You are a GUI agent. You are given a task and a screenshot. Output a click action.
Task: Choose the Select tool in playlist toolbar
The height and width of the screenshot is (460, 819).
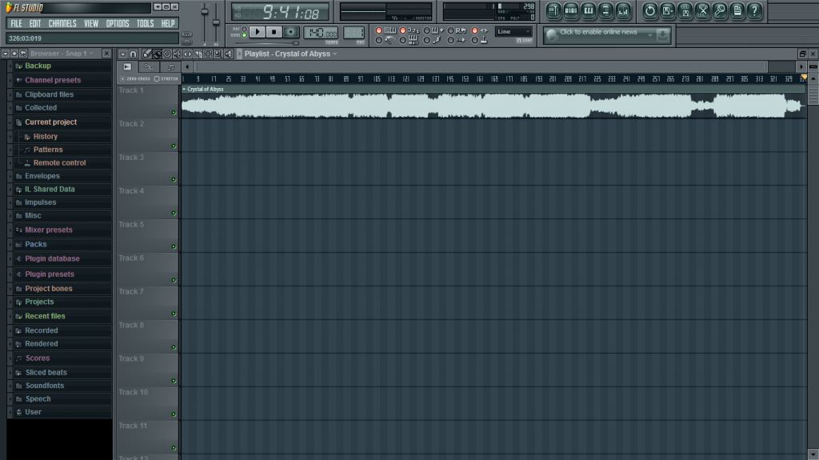[208, 54]
